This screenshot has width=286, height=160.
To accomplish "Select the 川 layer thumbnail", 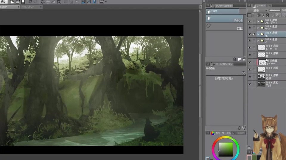I will (261, 69).
